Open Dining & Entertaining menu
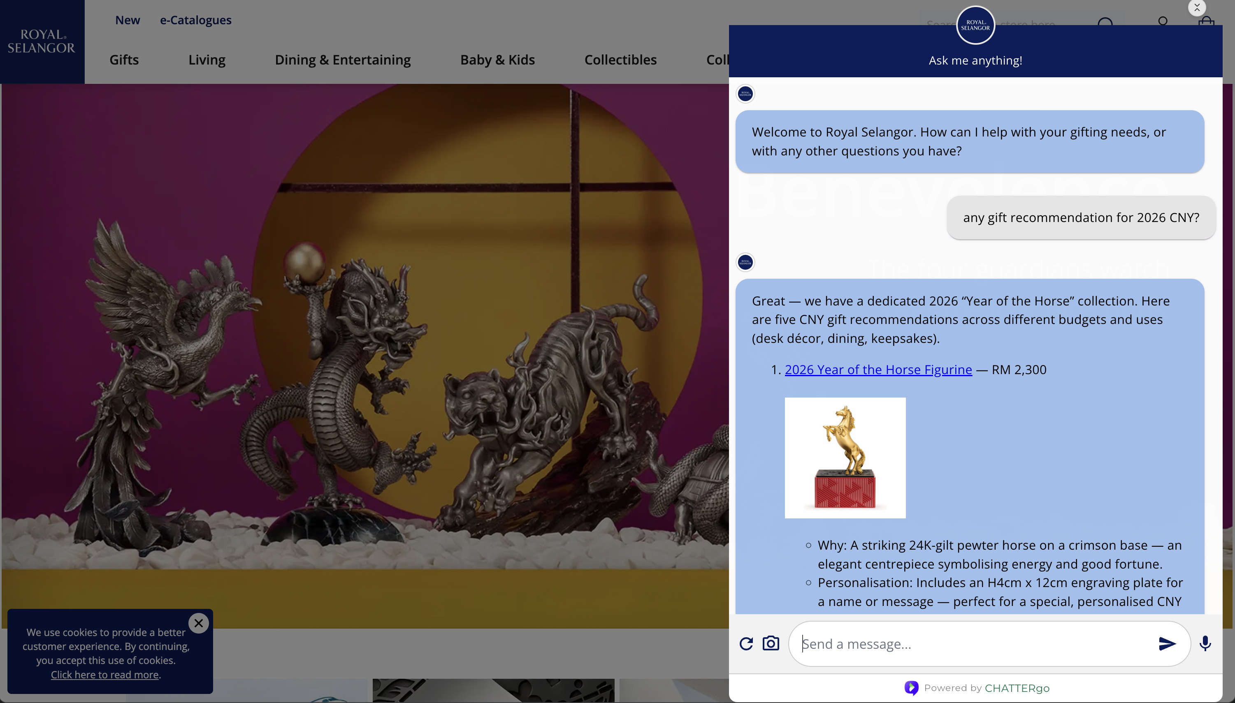 343,59
